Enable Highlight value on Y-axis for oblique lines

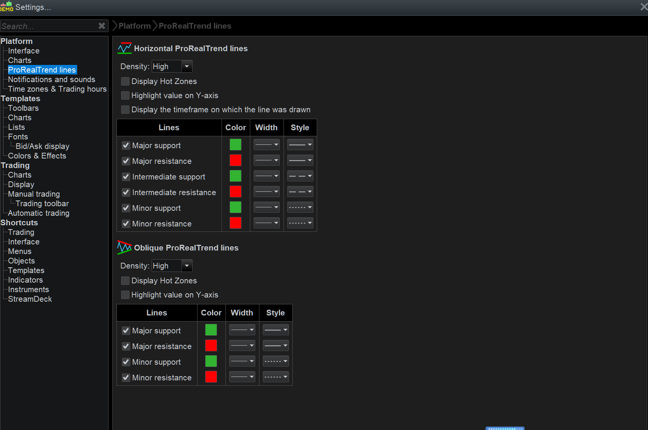[x=125, y=295]
